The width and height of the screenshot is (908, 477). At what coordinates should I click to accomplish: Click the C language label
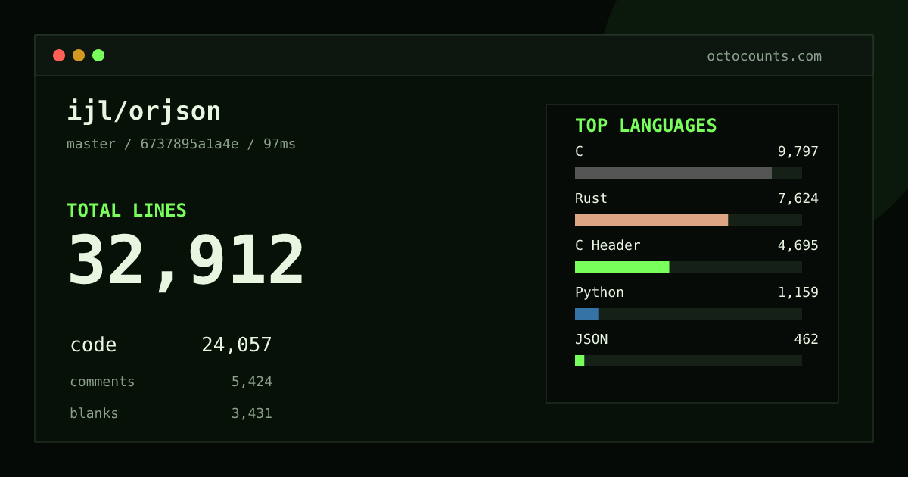pos(580,151)
